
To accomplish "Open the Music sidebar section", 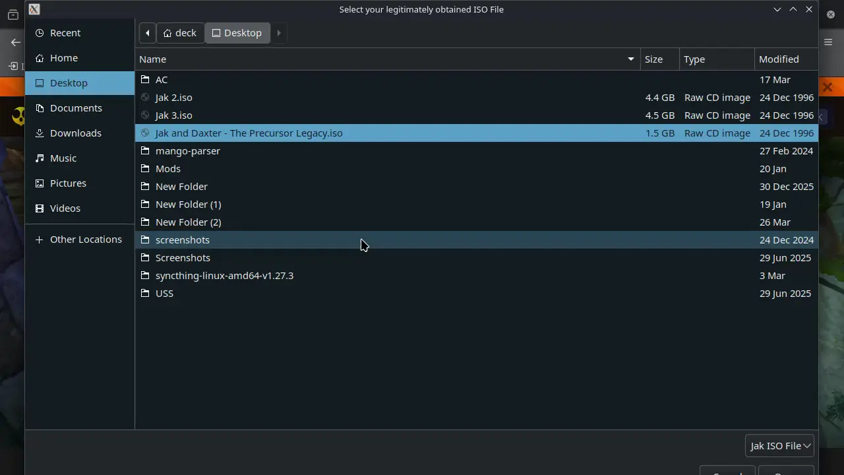I will tap(63, 158).
